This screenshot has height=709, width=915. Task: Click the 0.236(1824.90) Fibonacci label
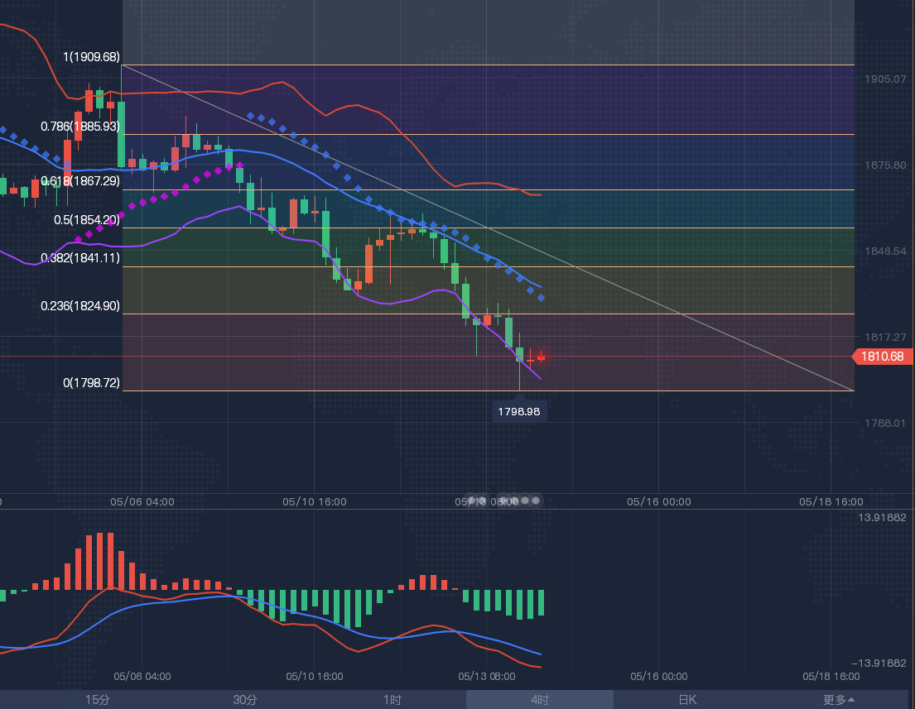80,305
